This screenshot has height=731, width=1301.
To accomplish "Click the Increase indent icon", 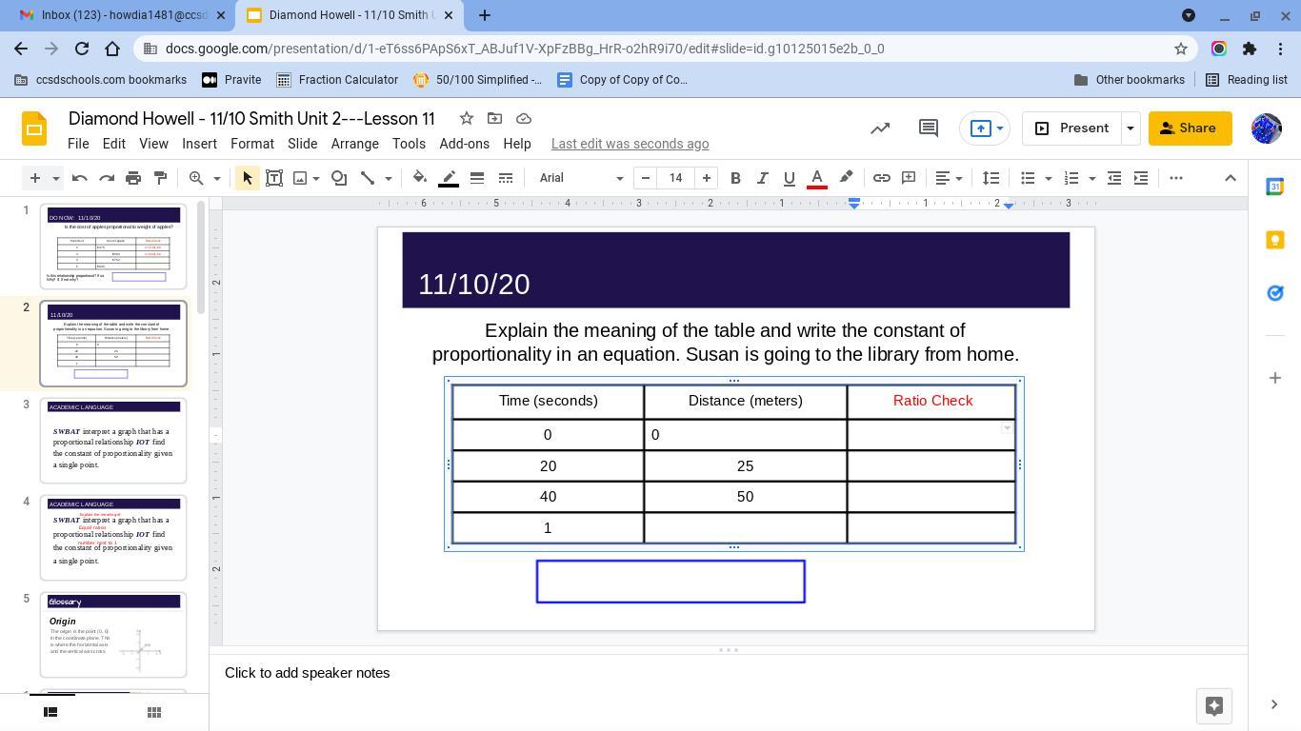I will pos(1141,178).
